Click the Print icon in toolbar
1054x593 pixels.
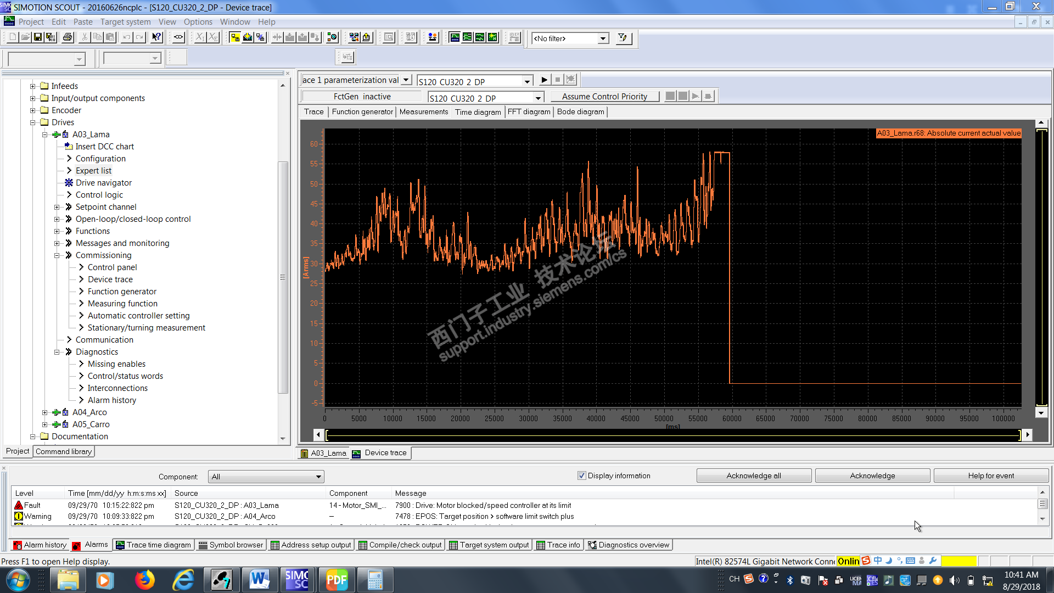point(68,37)
